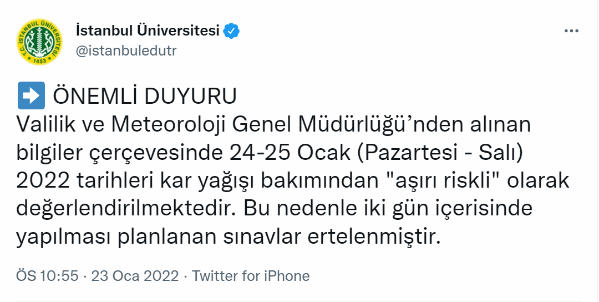Open the İstanbul Üniversitesi profile avatar

(39, 42)
